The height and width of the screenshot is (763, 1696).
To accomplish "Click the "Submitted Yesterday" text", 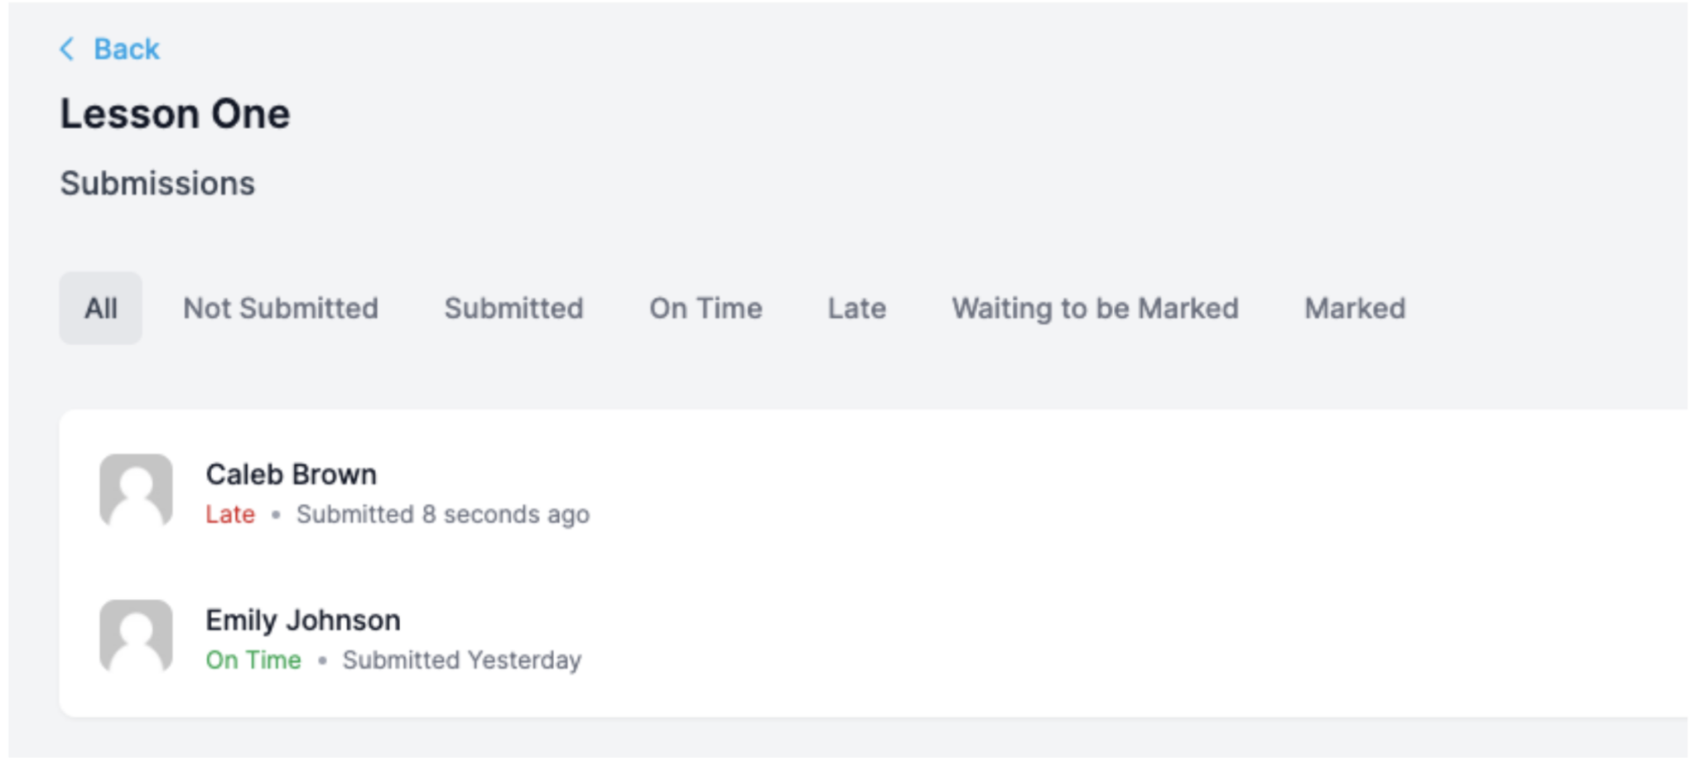I will coord(462,660).
